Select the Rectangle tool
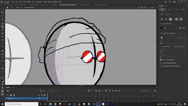The image size is (188, 106). (x=2, y=33)
